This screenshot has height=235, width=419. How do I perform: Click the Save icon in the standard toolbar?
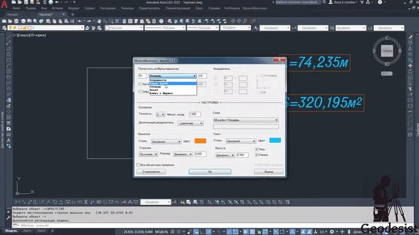(x=16, y=21)
